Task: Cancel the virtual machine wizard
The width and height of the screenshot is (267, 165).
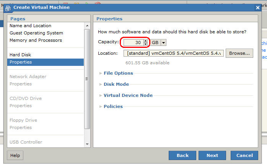Action: (244, 155)
